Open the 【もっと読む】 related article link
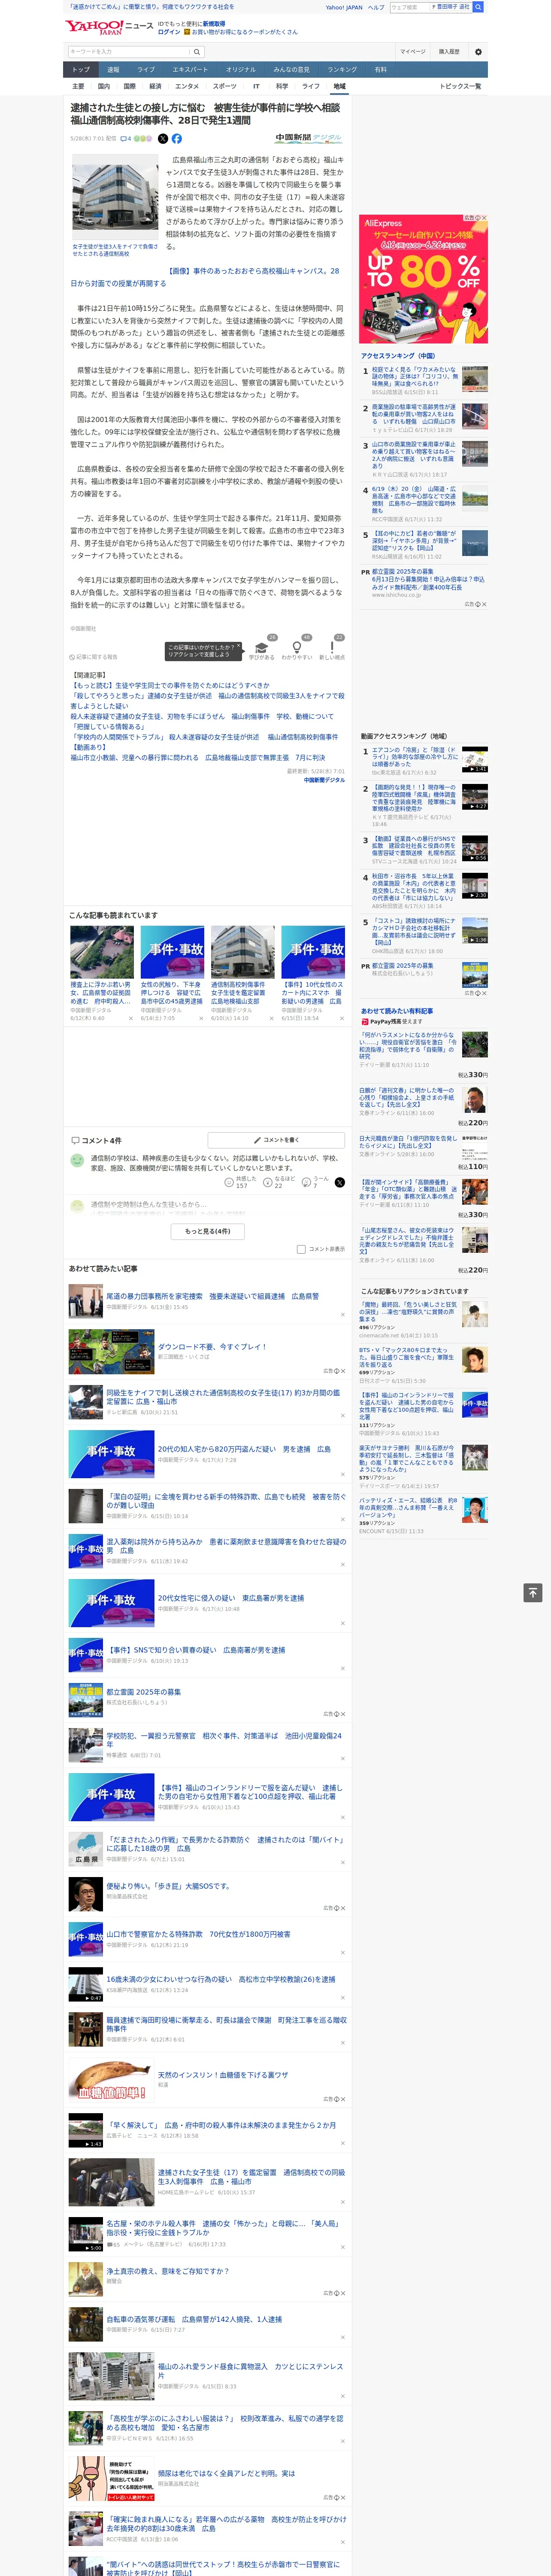The width and height of the screenshot is (551, 2576). point(169,686)
